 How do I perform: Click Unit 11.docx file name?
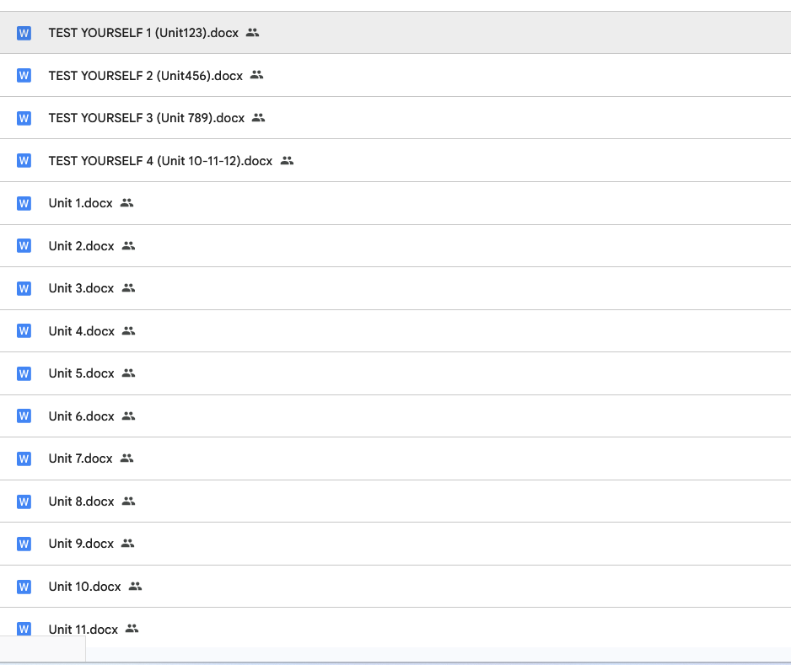(83, 629)
